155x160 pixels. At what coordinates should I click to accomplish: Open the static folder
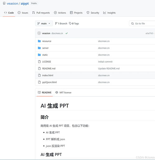(45, 55)
